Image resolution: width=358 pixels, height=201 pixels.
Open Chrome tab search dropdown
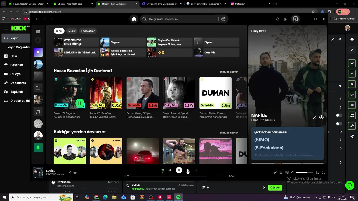(4, 4)
